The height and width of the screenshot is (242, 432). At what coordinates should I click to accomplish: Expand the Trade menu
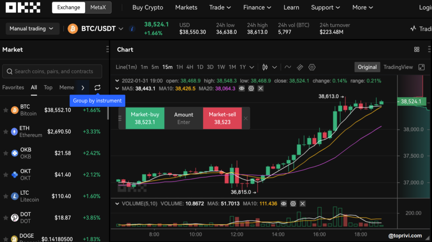[220, 8]
